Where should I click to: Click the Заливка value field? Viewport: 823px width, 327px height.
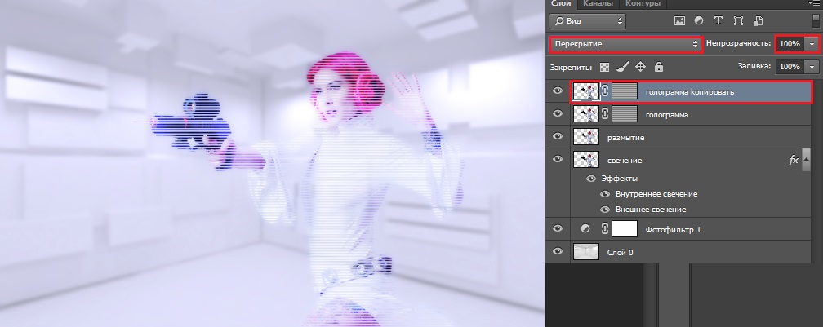790,67
